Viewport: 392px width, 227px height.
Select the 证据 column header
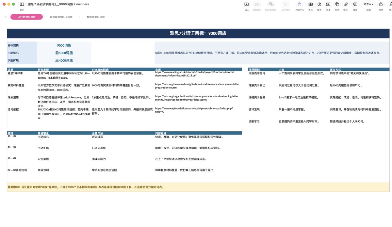point(22,69)
